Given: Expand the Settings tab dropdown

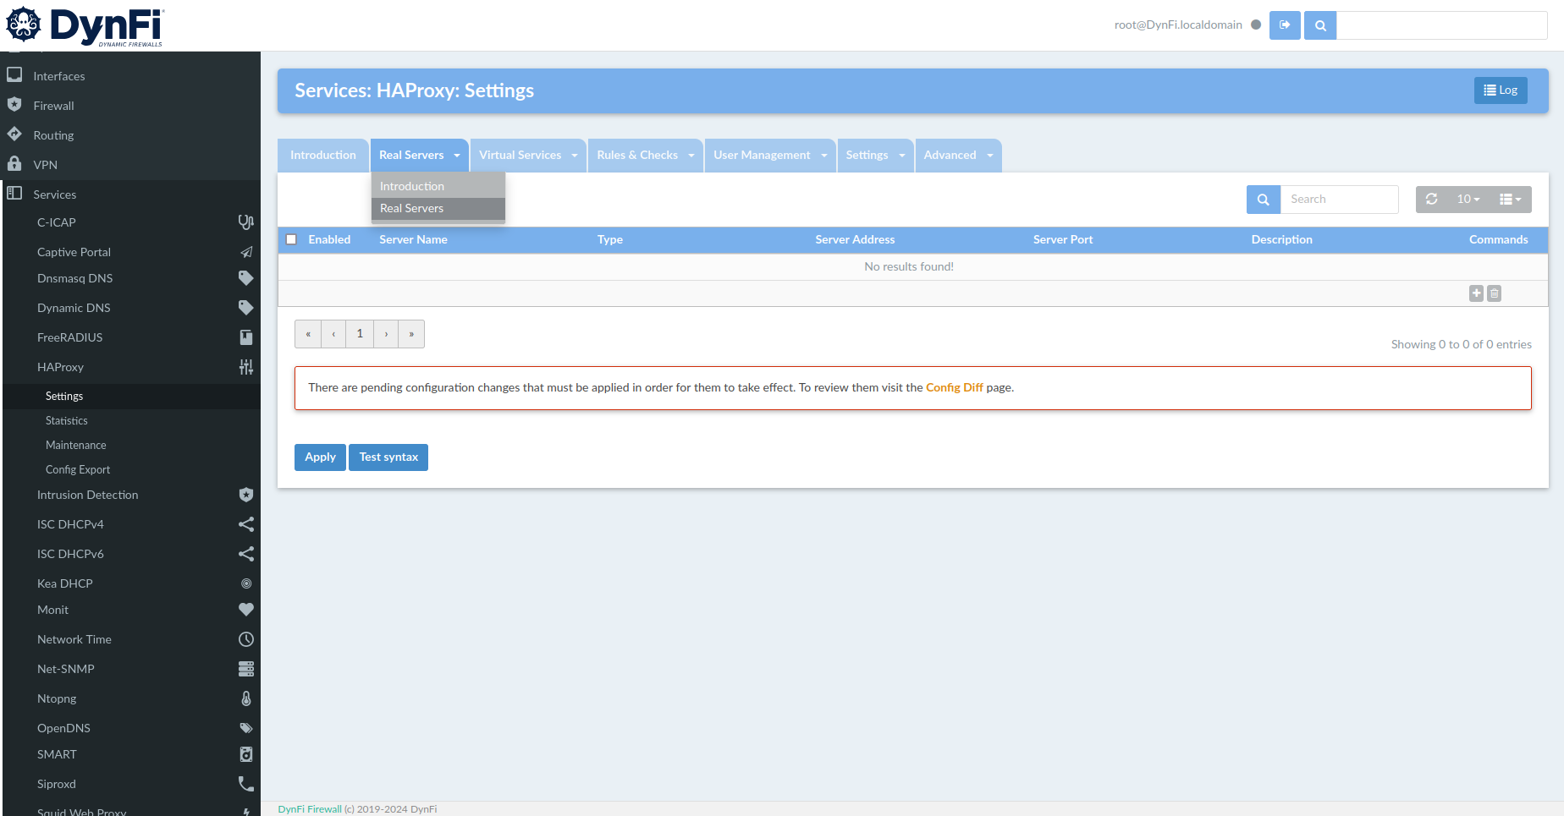Looking at the screenshot, I should [902, 156].
